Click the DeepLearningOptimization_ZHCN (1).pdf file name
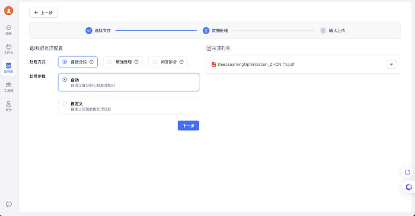Image resolution: width=415 pixels, height=216 pixels. tap(256, 64)
